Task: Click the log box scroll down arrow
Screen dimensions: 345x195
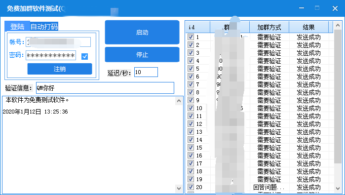Action: 179,189
